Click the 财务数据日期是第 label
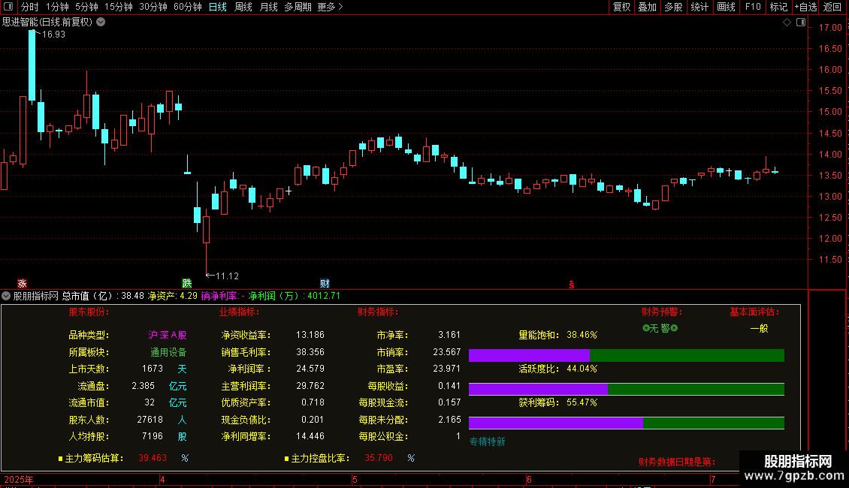 [x=677, y=462]
